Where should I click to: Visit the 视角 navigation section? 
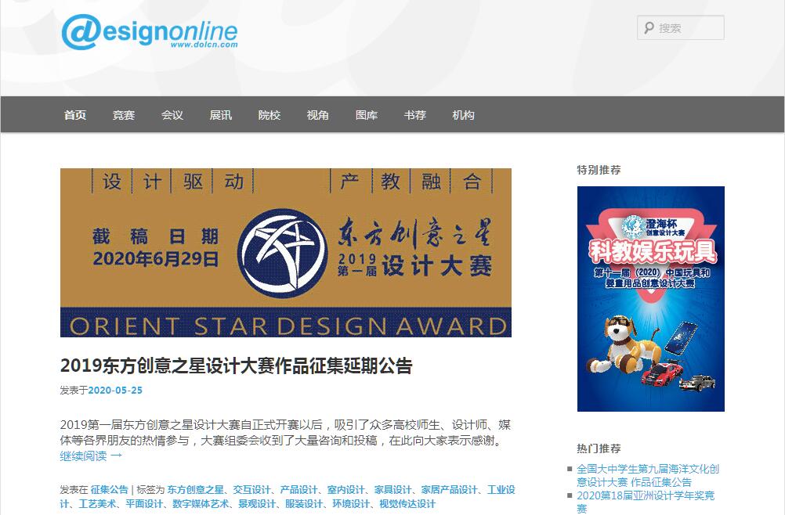pyautogui.click(x=318, y=115)
